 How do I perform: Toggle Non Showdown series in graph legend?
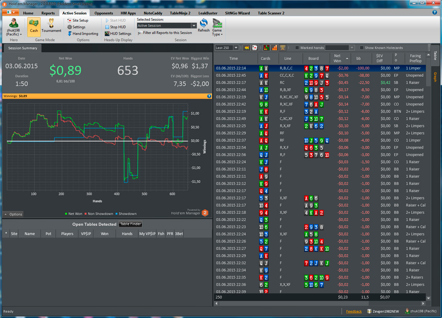99,214
